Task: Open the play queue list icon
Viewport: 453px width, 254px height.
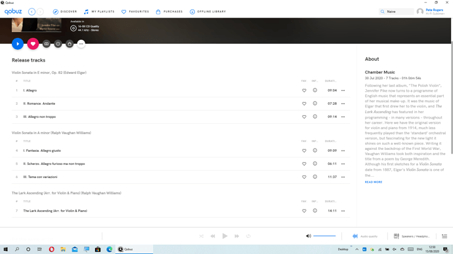Action: pos(444,236)
